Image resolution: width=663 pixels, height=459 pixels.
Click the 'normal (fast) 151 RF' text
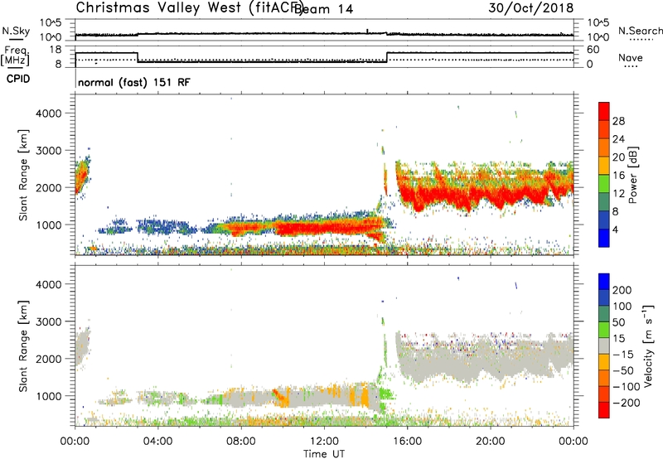tap(134, 82)
